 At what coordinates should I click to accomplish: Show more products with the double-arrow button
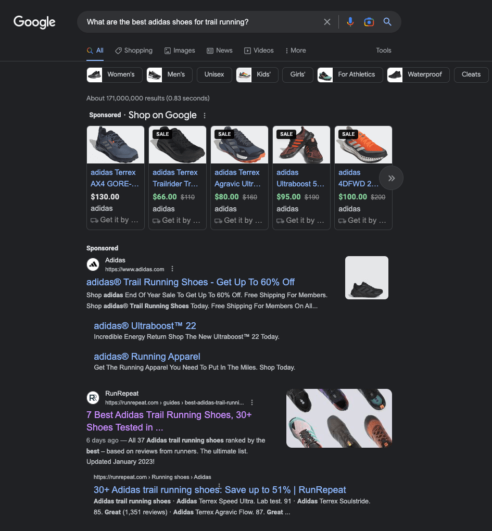pos(391,178)
